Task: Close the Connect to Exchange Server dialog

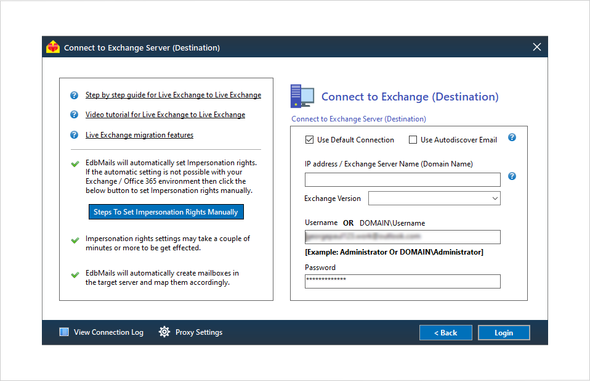Action: click(537, 47)
